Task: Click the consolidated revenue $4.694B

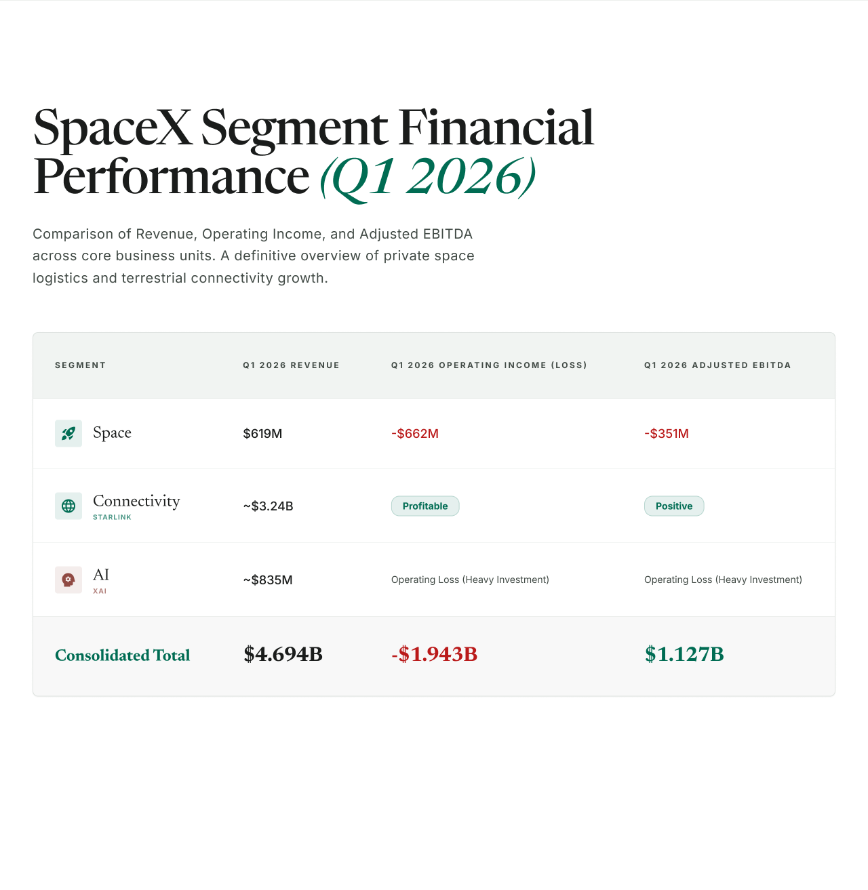Action: [x=283, y=654]
